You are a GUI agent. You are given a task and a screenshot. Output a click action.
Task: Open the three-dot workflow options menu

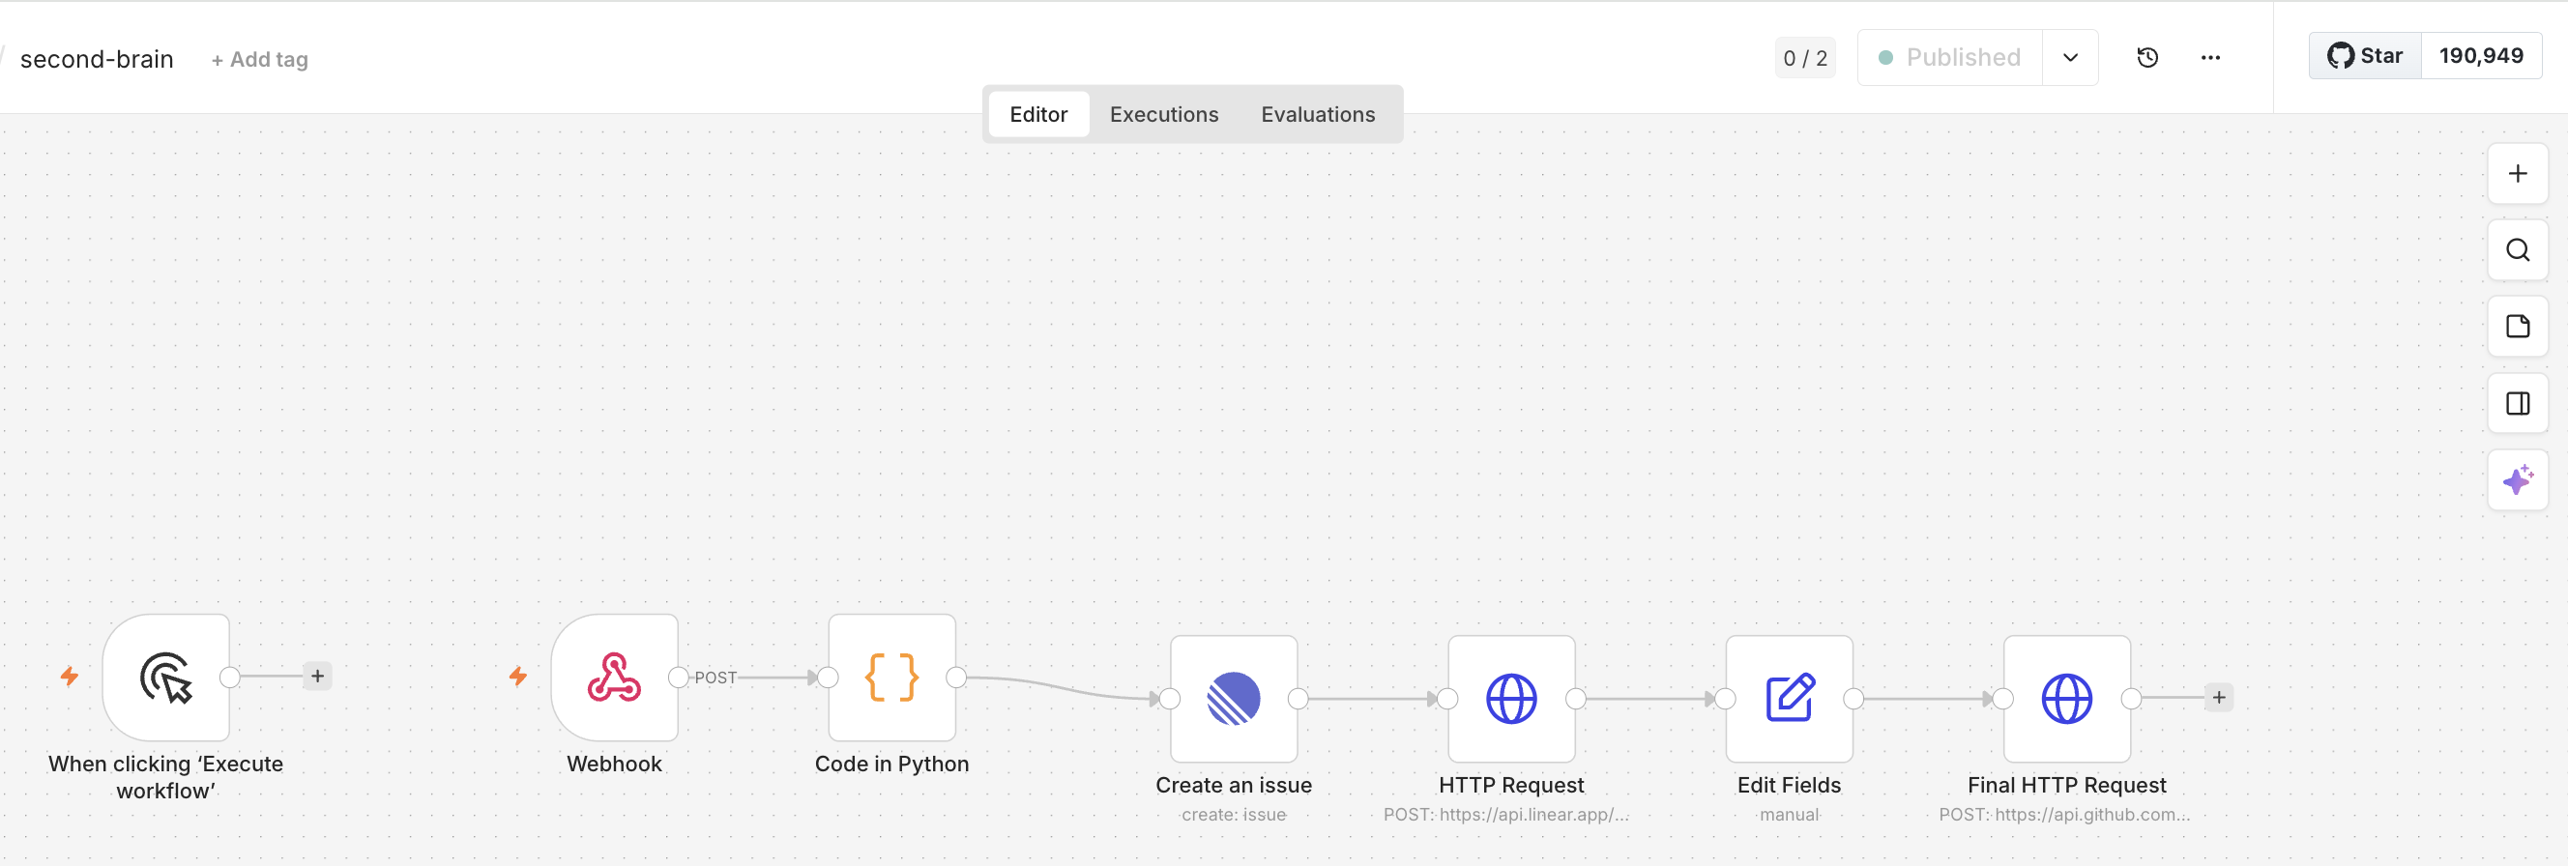tap(2210, 58)
